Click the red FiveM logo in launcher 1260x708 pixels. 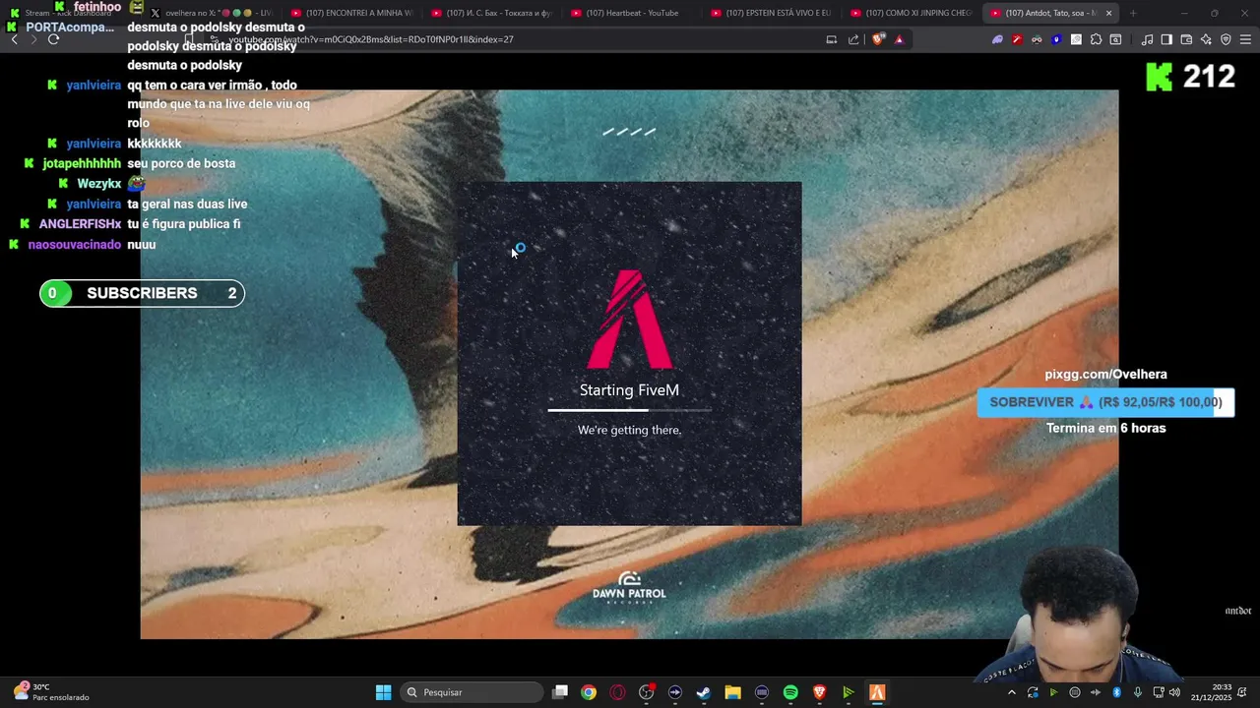pyautogui.click(x=629, y=319)
